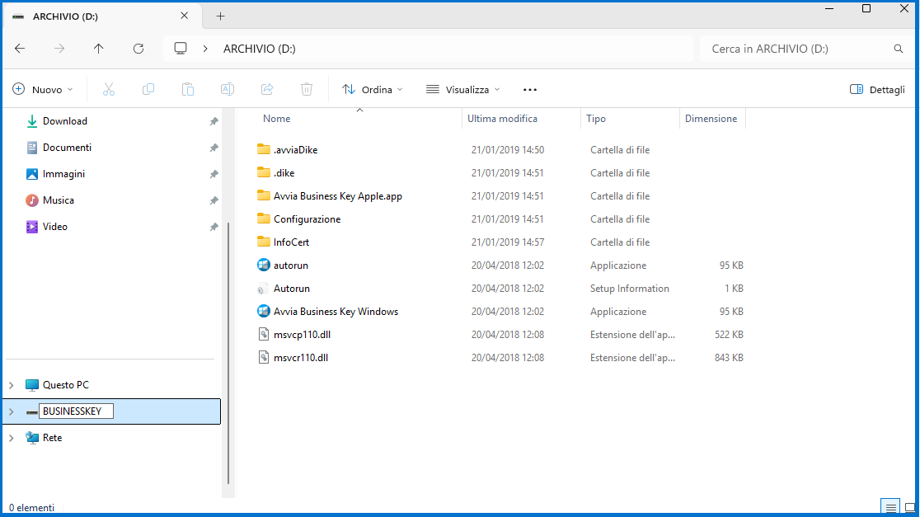The height and width of the screenshot is (517, 920).
Task: Open Video in the sidebar
Action: 54,227
